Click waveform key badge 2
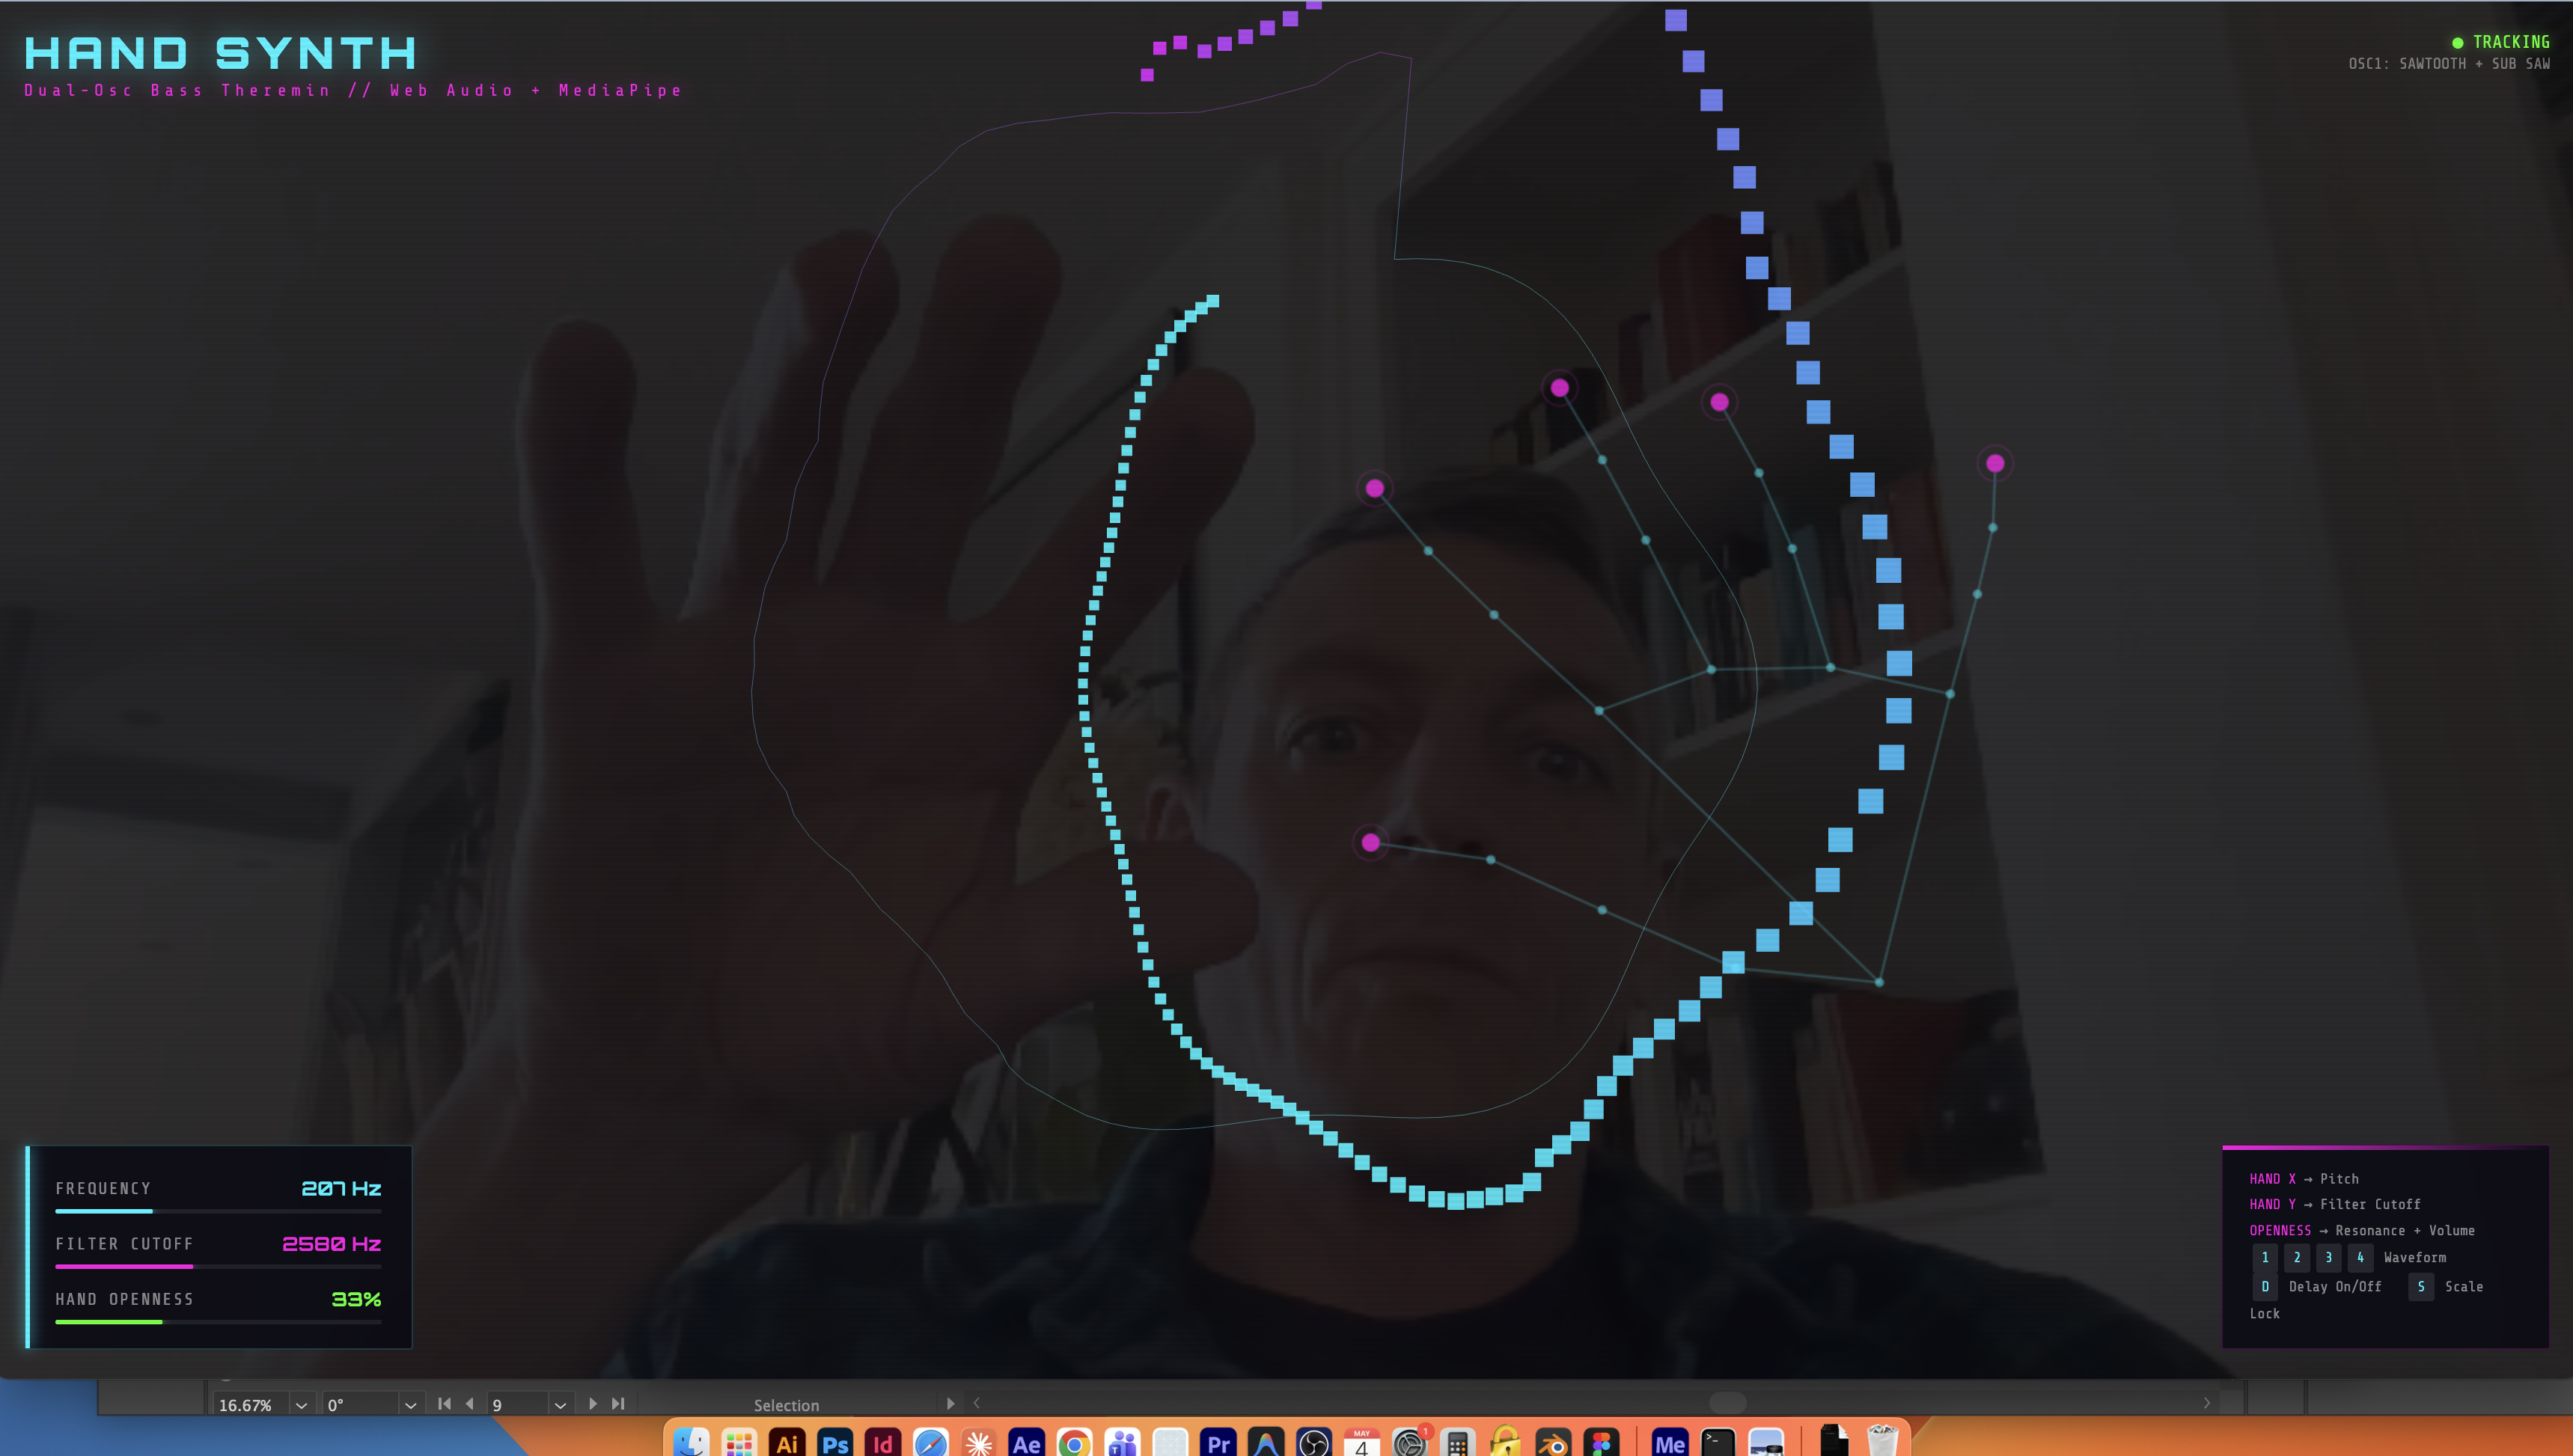Image resolution: width=2573 pixels, height=1456 pixels. pos(2297,1258)
